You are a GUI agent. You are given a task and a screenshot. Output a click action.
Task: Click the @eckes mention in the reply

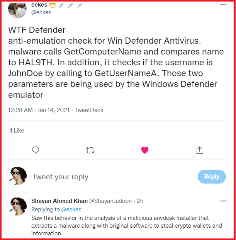click(71, 209)
